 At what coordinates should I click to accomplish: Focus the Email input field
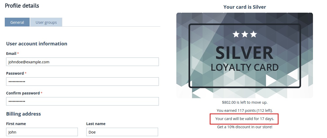tap(82, 62)
